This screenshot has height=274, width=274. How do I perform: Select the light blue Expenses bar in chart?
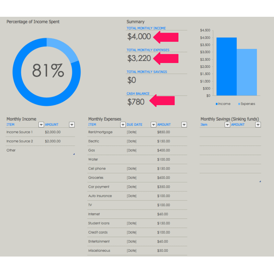(x=247, y=72)
